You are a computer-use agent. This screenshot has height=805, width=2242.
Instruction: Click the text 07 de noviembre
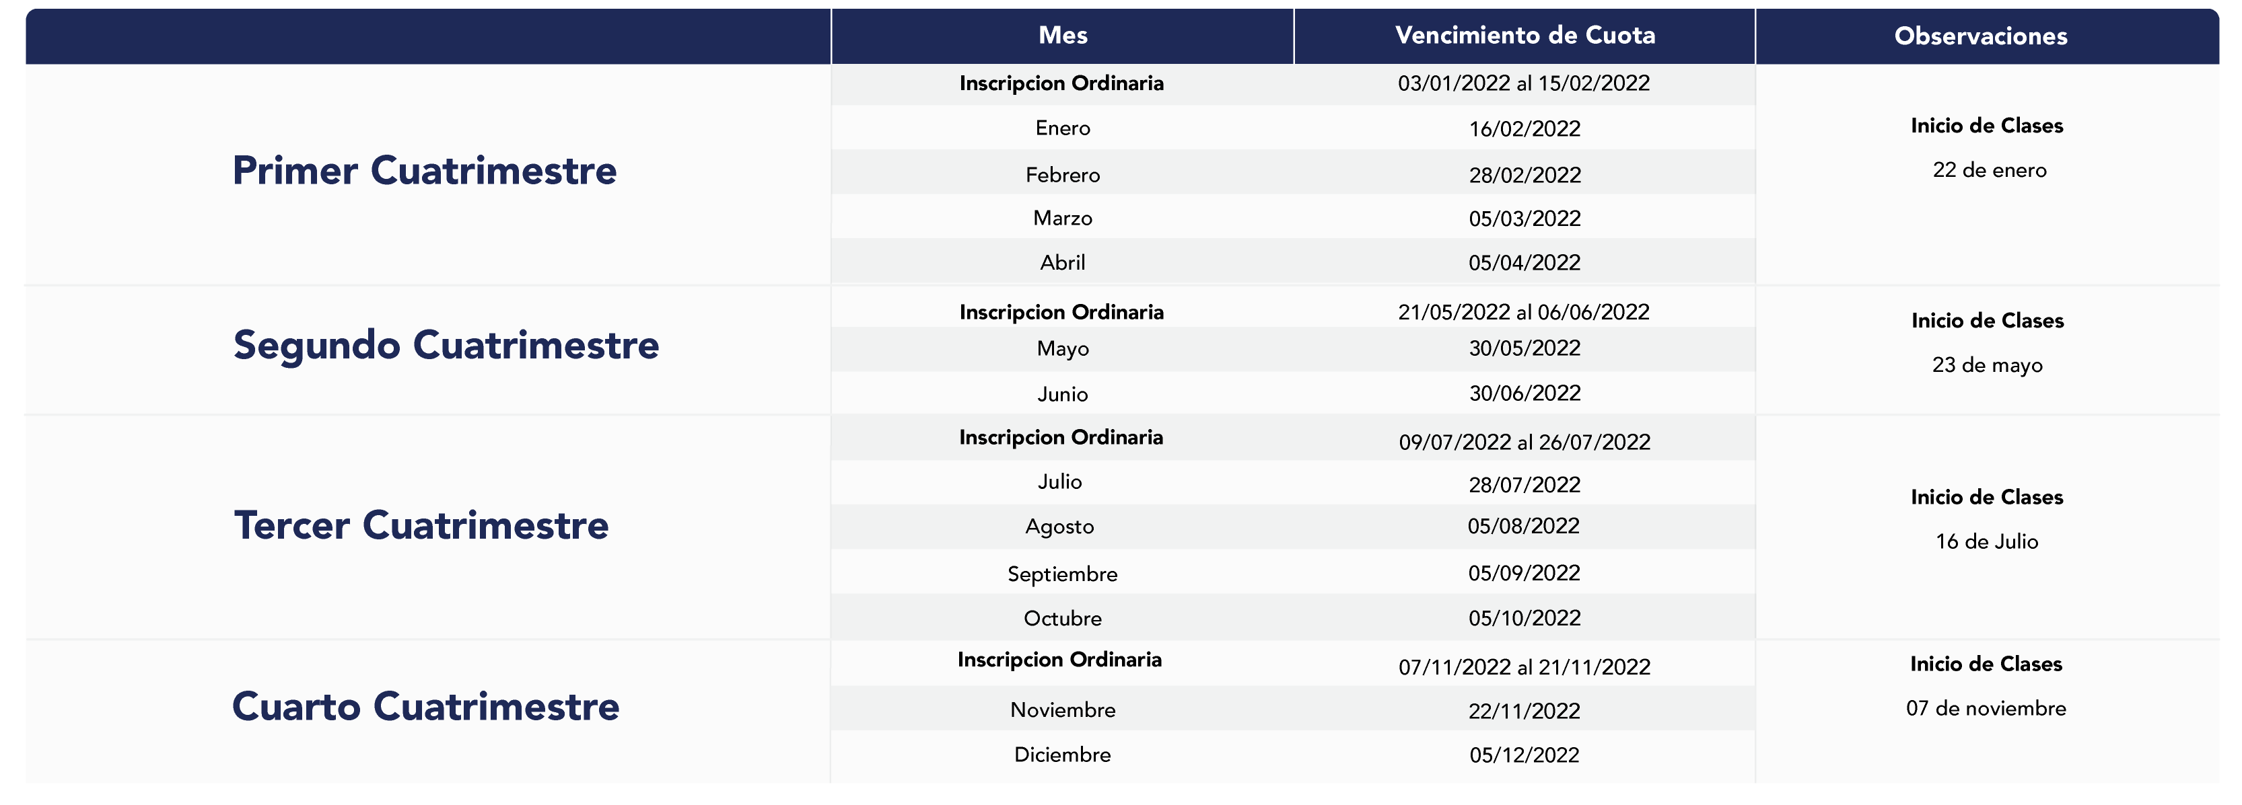[x=1986, y=709]
